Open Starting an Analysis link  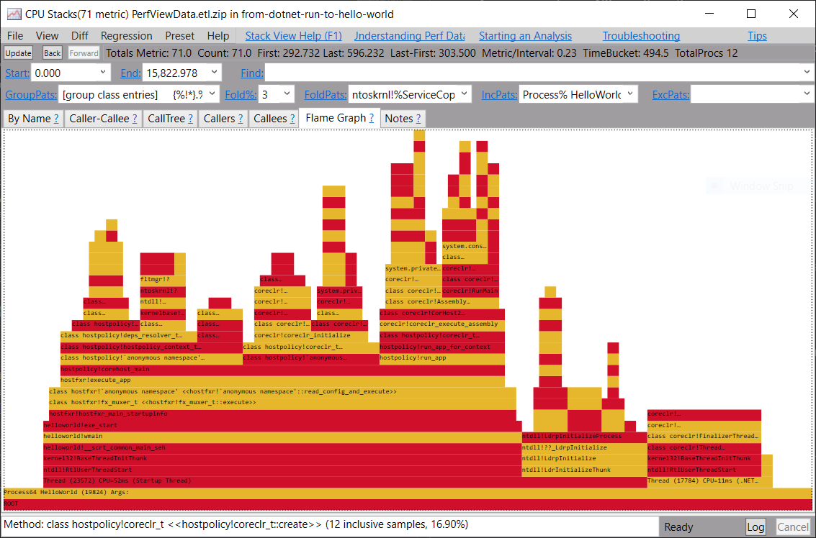[x=525, y=36]
